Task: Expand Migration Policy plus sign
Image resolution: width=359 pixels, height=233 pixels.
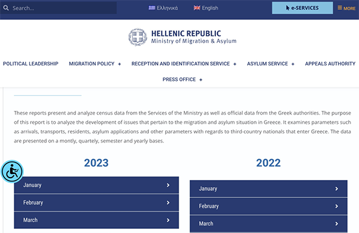Action: (x=119, y=64)
